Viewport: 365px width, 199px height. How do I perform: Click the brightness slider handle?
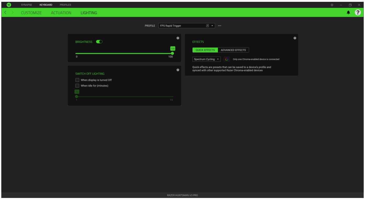click(172, 53)
